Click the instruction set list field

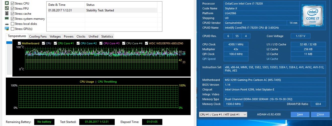click(275, 69)
